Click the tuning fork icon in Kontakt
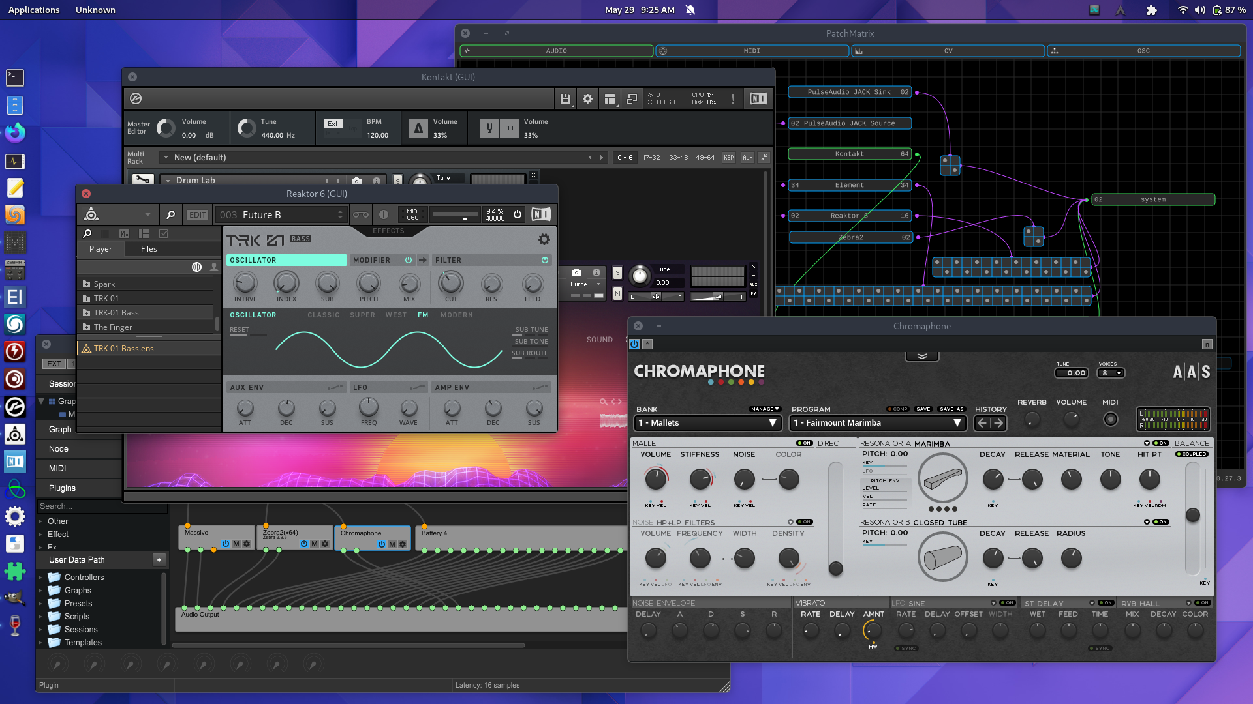The image size is (1253, 704). 489,128
